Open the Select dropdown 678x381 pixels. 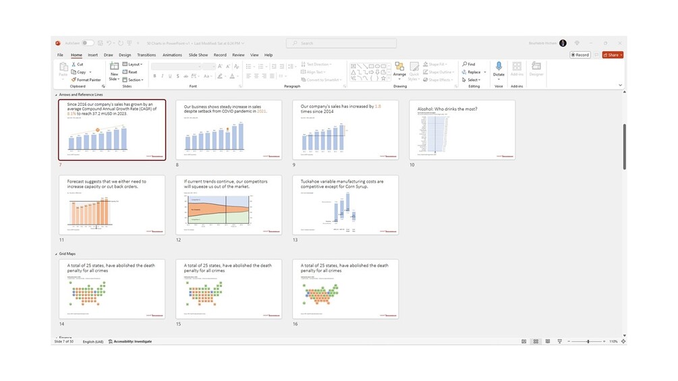tap(472, 80)
